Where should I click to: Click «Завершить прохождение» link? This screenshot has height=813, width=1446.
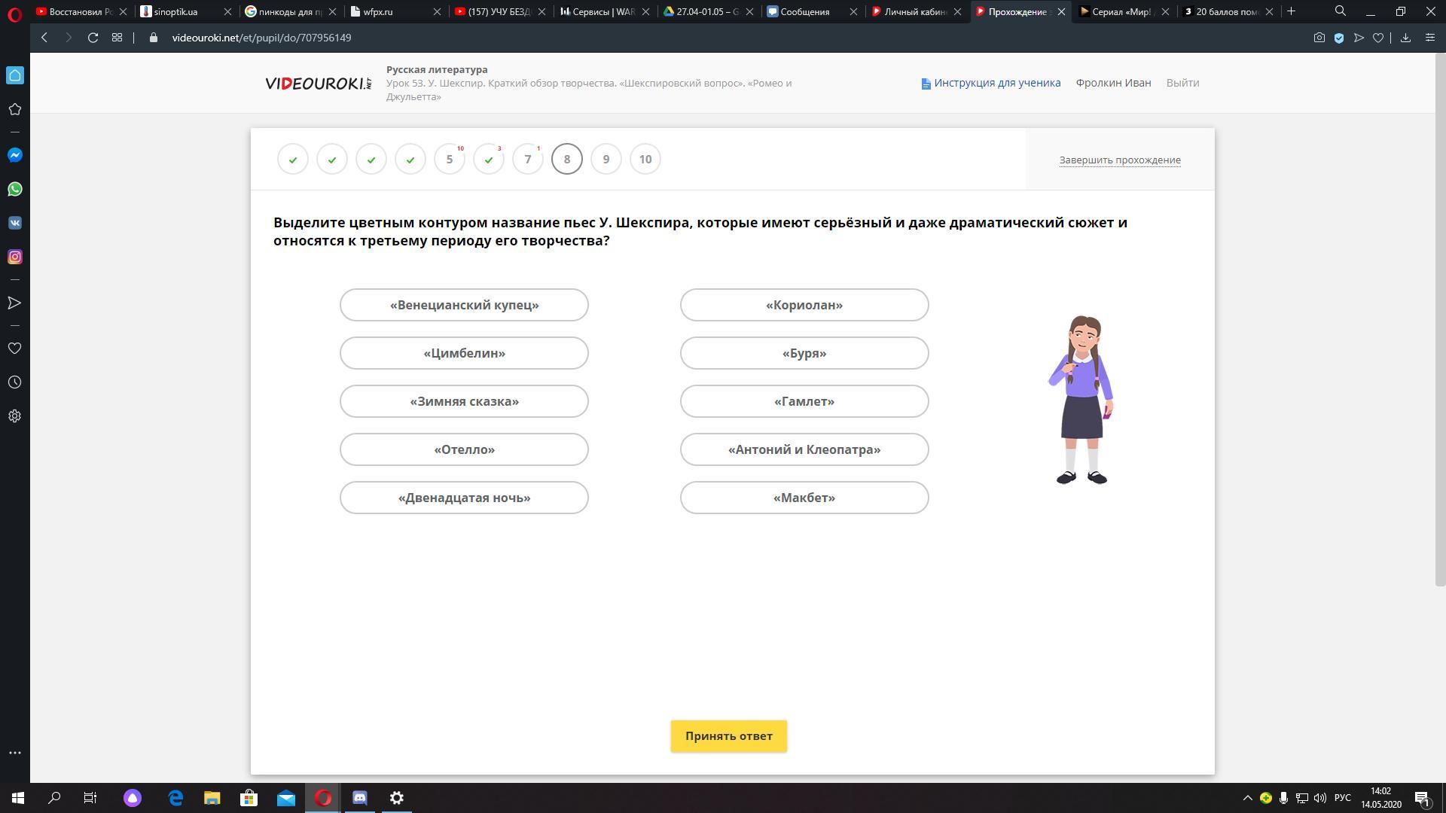(x=1119, y=160)
